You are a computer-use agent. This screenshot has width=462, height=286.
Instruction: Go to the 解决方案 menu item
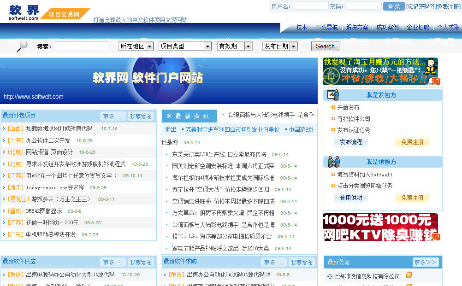[x=357, y=28]
